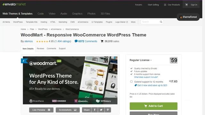This screenshot has height=115, width=205.
Task: Open WordPress category in sub-navigation
Action: pos(18,22)
